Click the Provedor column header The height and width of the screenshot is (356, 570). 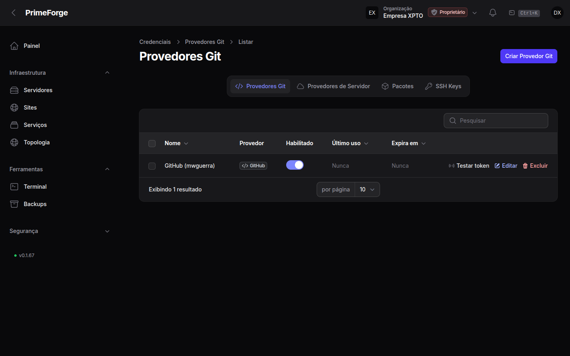[252, 143]
